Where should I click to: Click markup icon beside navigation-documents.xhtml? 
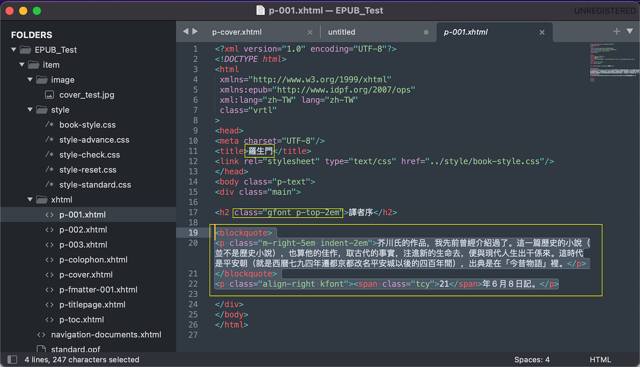click(x=41, y=335)
